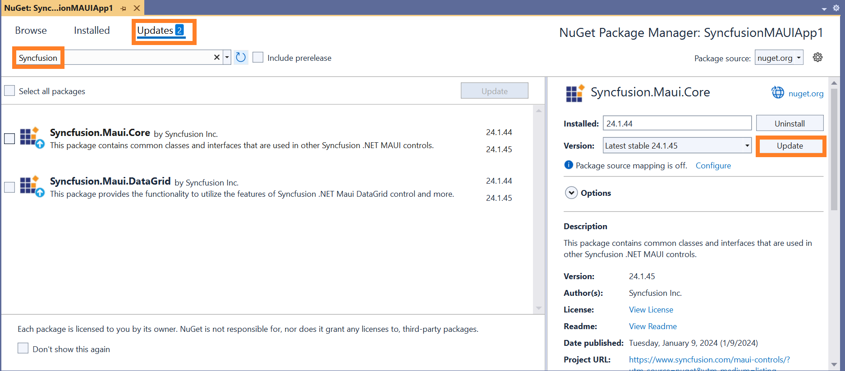Screen dimensions: 845x371
Task: Clear the search box with X
Action: point(216,57)
